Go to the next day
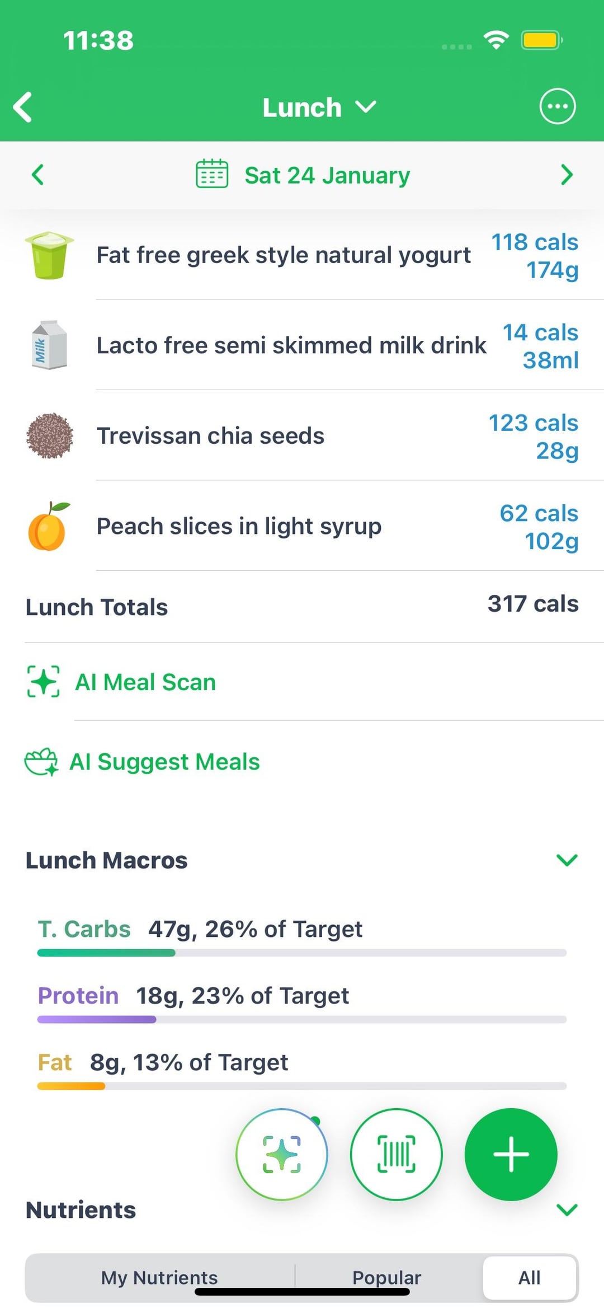This screenshot has height=1308, width=604. (566, 175)
